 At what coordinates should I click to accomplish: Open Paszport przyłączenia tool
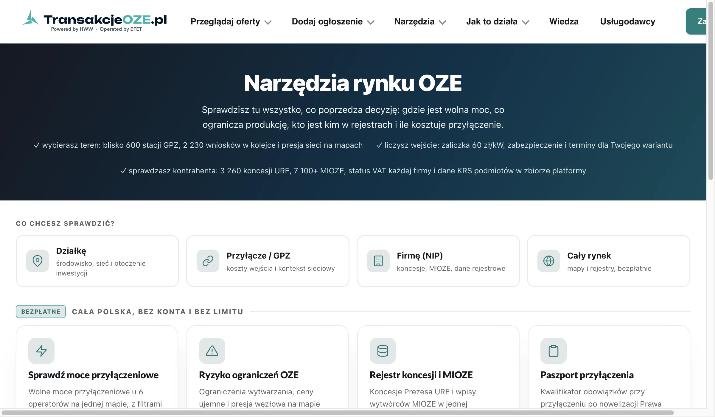click(609, 367)
